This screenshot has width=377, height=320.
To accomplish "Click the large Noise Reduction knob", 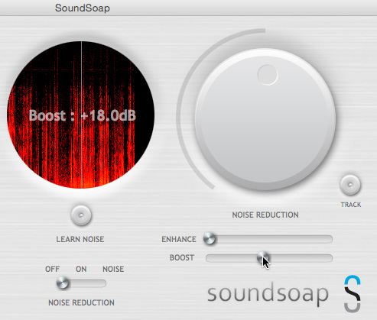I will click(x=265, y=119).
